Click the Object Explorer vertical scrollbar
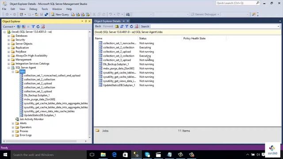The image size is (283, 159). point(90,85)
